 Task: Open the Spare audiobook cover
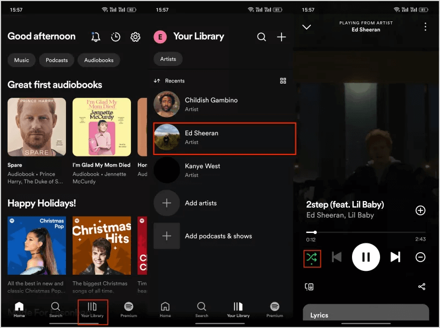[37, 127]
